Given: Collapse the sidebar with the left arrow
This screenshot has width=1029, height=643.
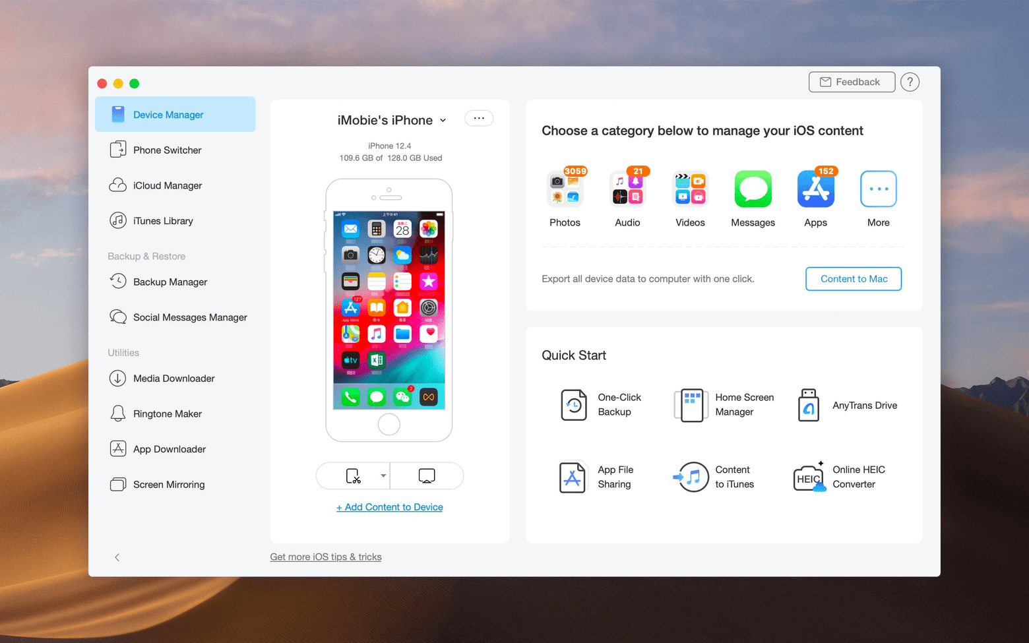Looking at the screenshot, I should pyautogui.click(x=117, y=557).
